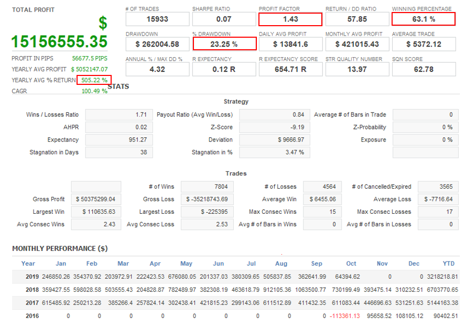
Task: Select the Payout Ratio field showing 0.84
Action: 275,115
